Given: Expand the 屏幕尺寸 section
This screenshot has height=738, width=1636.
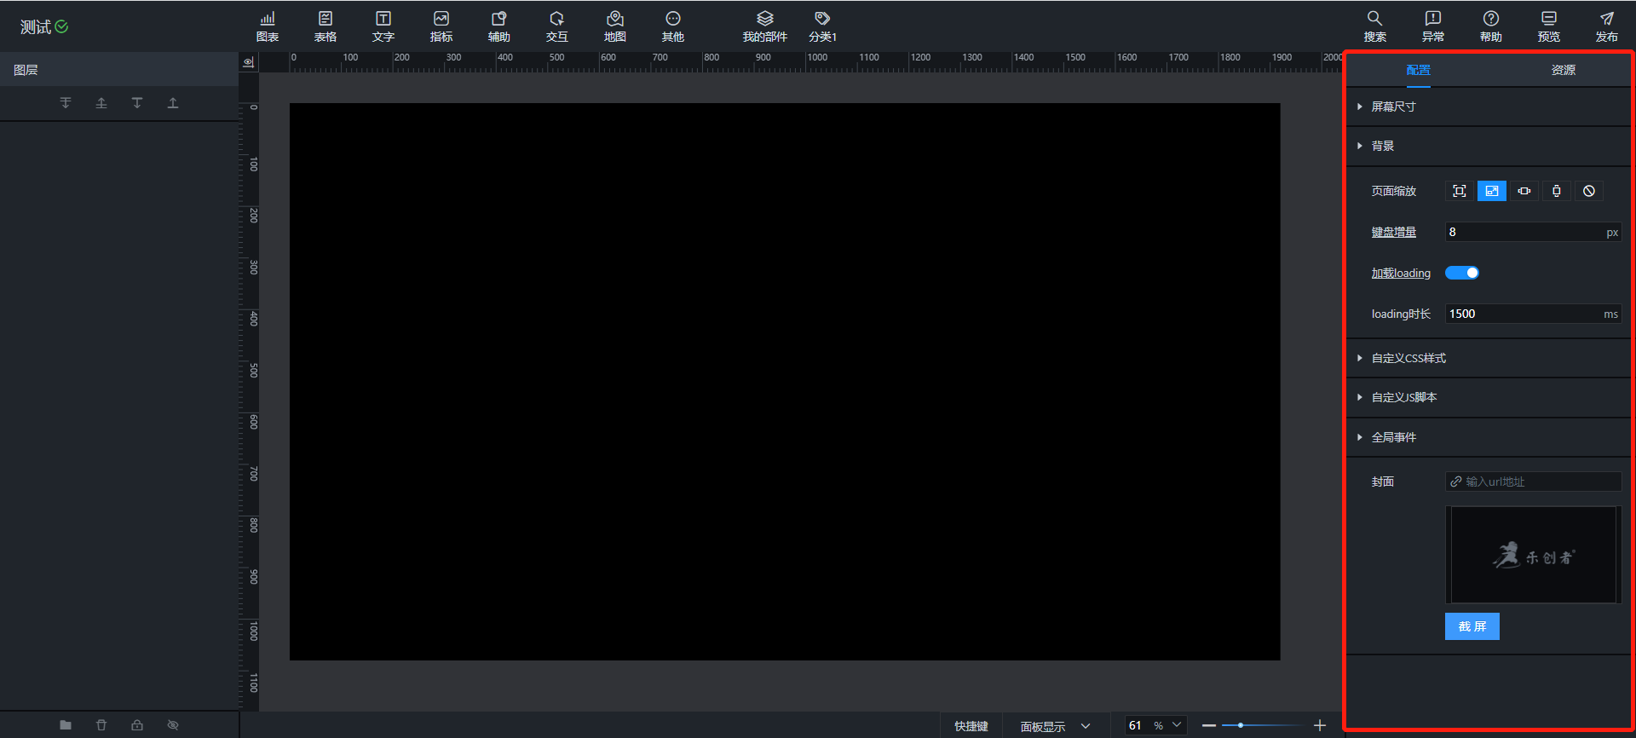Looking at the screenshot, I should [1393, 107].
